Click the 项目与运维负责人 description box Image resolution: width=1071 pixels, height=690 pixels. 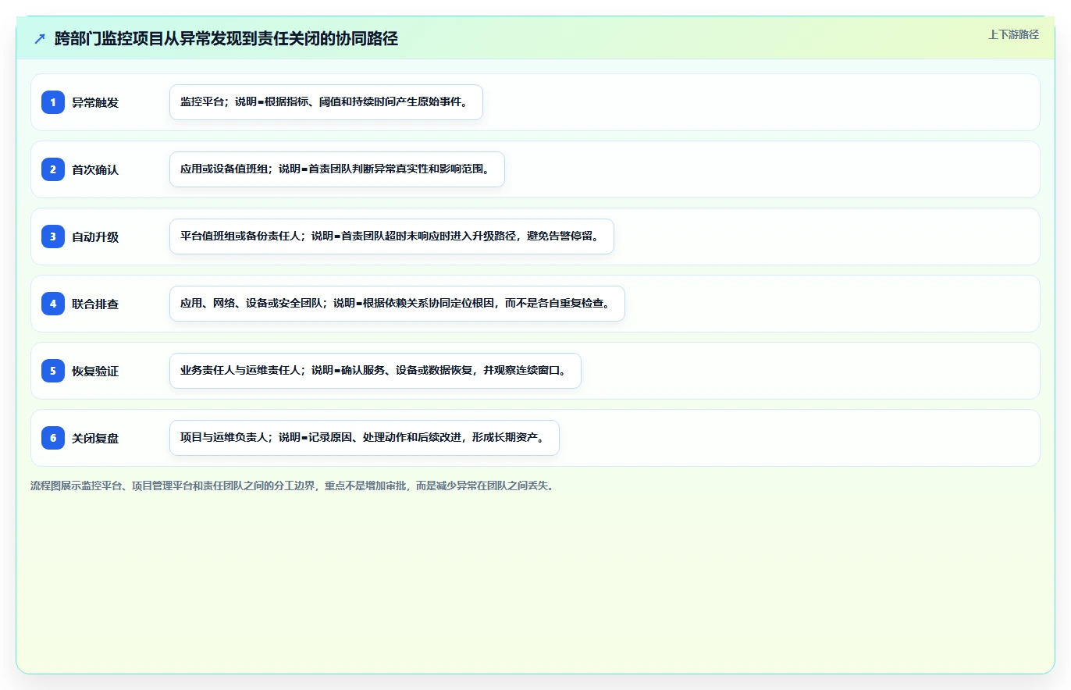pos(365,438)
